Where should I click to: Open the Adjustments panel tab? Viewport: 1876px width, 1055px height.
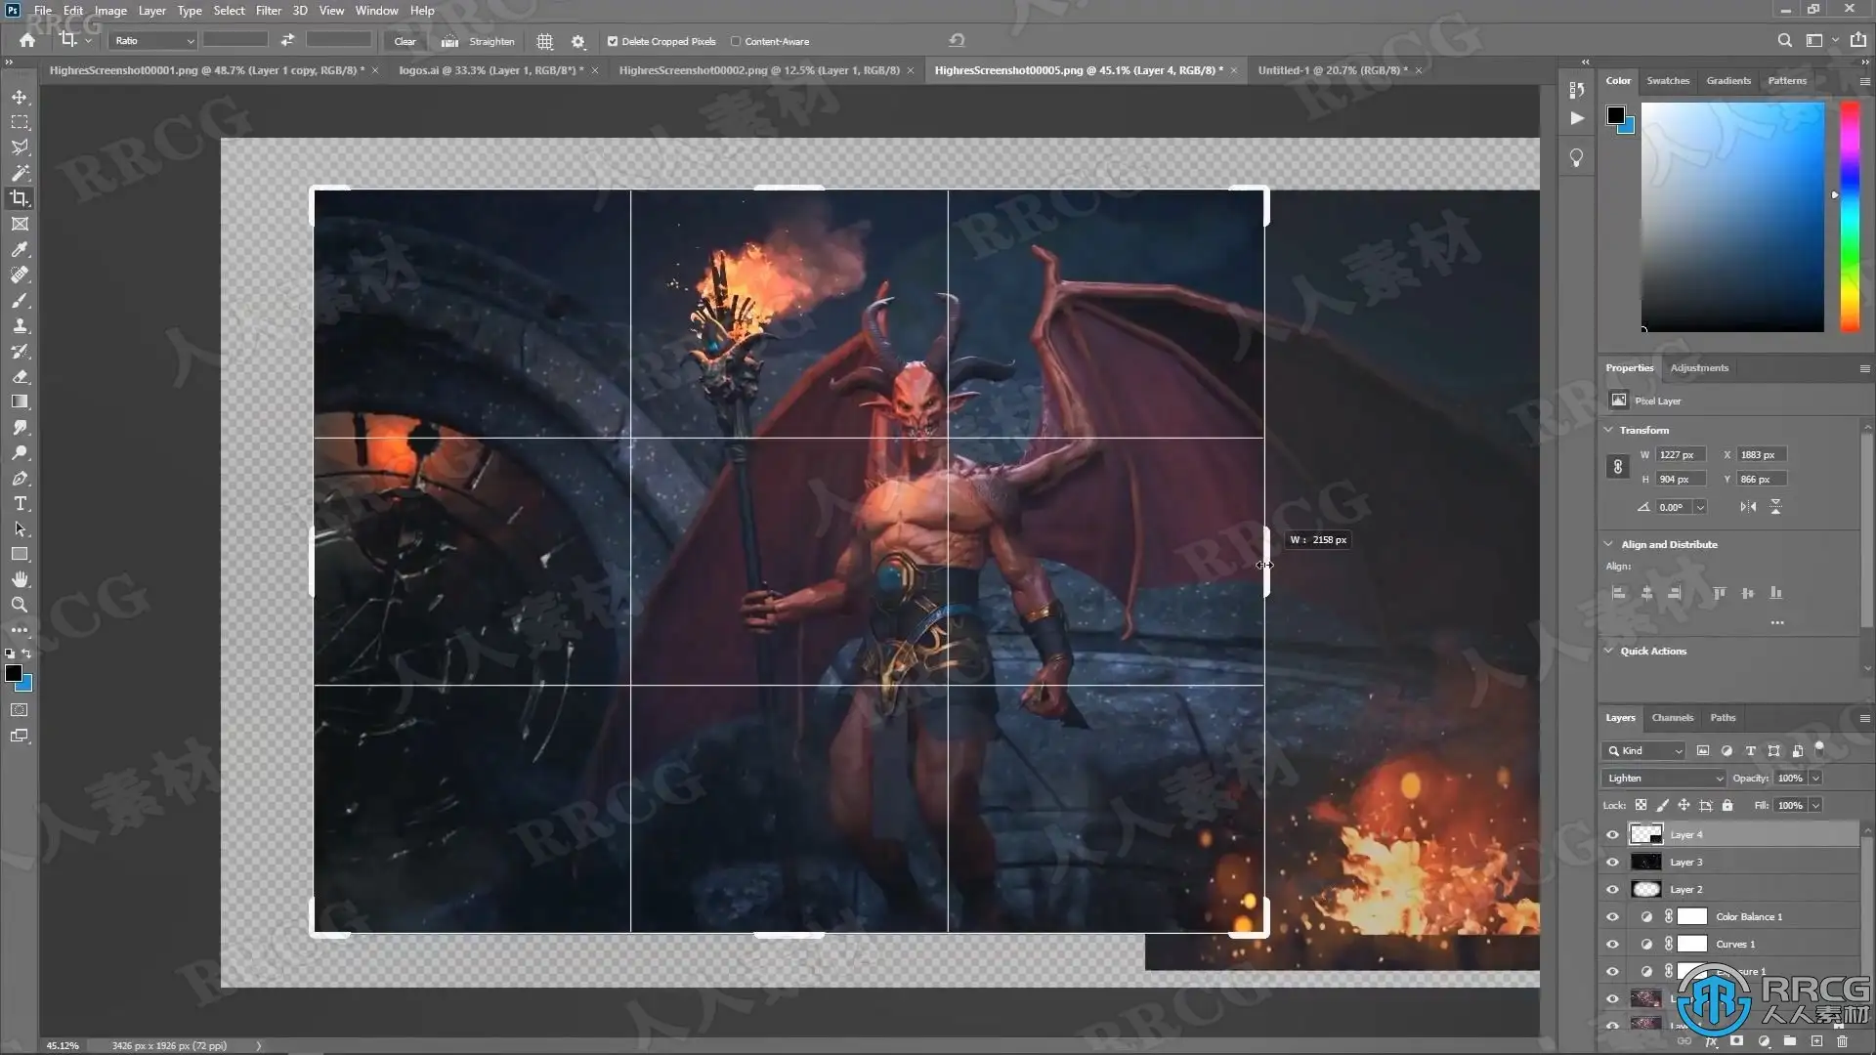pyautogui.click(x=1699, y=367)
